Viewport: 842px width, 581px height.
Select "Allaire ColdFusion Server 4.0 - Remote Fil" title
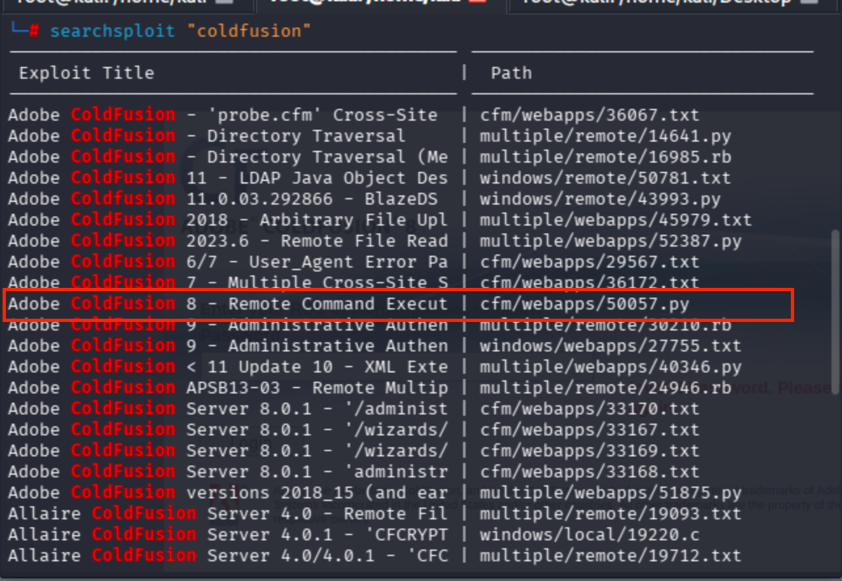tap(228, 513)
